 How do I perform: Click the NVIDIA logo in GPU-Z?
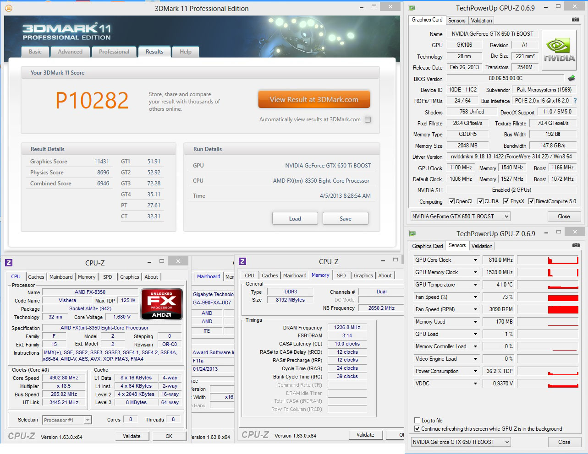pos(559,50)
